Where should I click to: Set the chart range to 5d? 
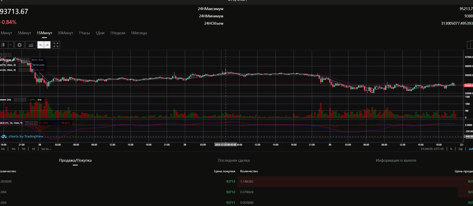[x=23, y=149]
